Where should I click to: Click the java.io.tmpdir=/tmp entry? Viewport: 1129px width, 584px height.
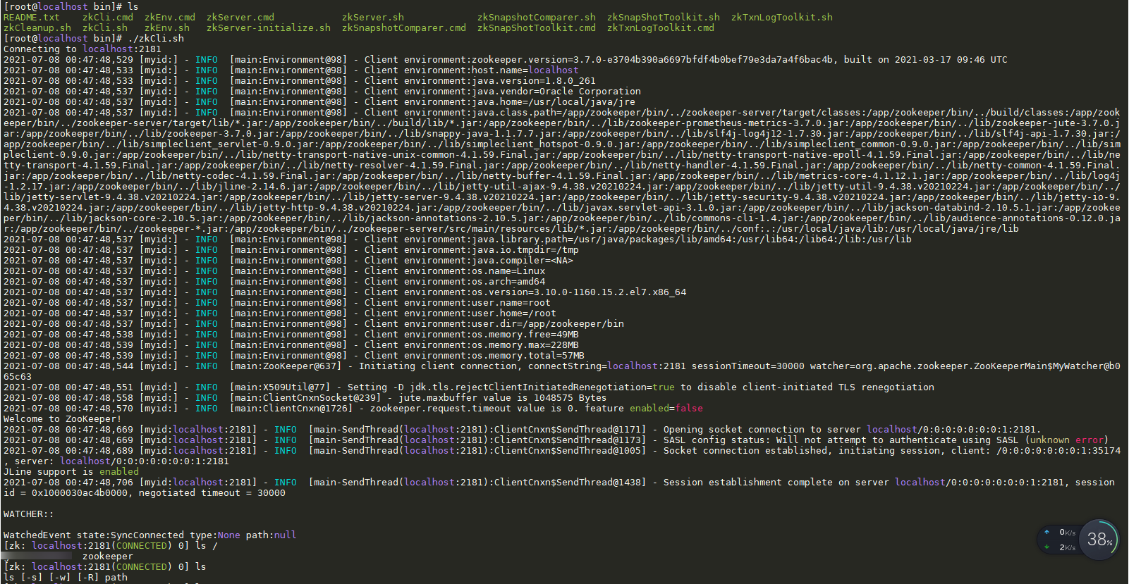[x=525, y=249]
